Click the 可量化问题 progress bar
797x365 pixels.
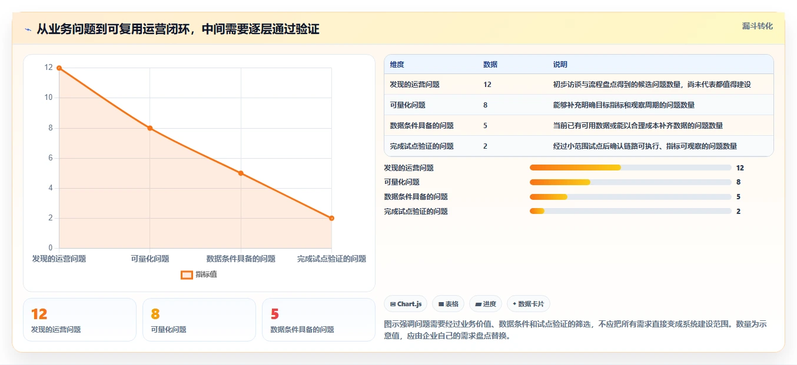tap(630, 182)
